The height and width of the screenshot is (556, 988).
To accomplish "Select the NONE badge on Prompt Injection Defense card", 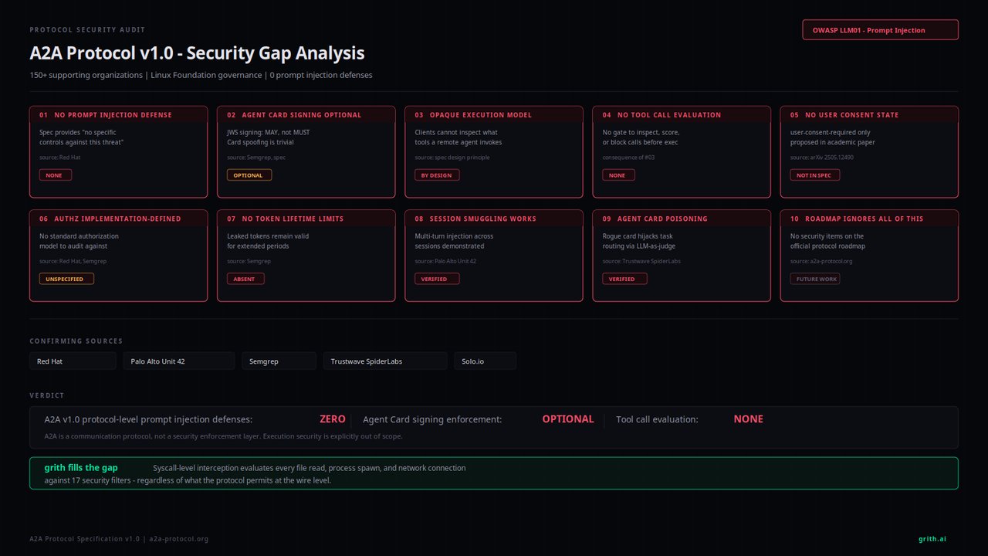I will click(55, 175).
